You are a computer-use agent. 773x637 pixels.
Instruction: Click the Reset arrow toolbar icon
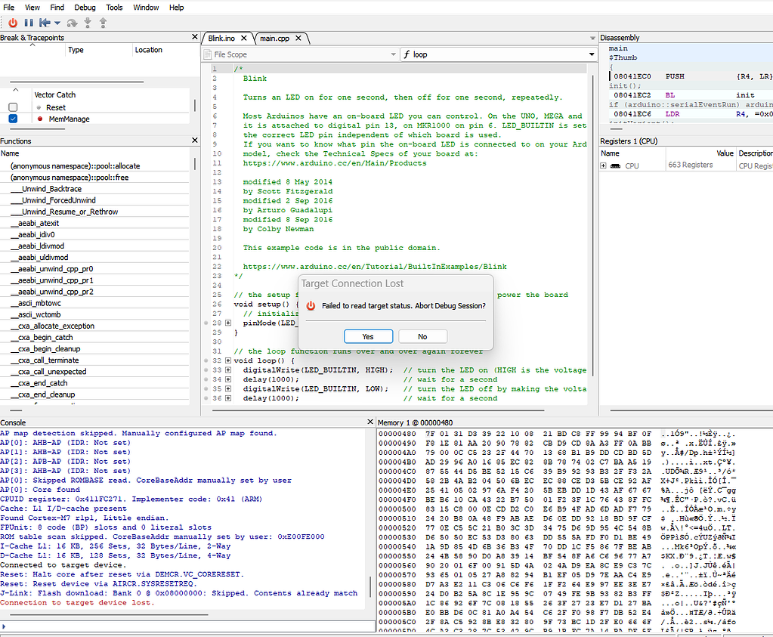45,23
